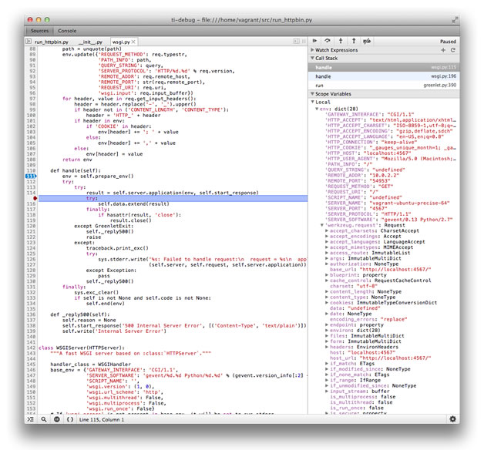Image resolution: width=484 pixels, height=457 pixels.
Task: Toggle the pause on exceptions button
Action: 57,418
